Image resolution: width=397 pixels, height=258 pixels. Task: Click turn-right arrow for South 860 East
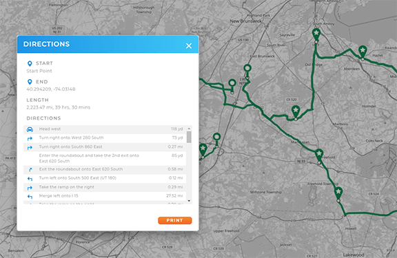pyautogui.click(x=30, y=147)
